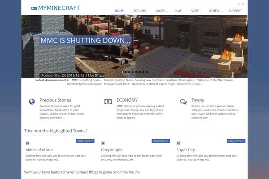
Task: Select the first white slideshow dot
Action: 122,72
